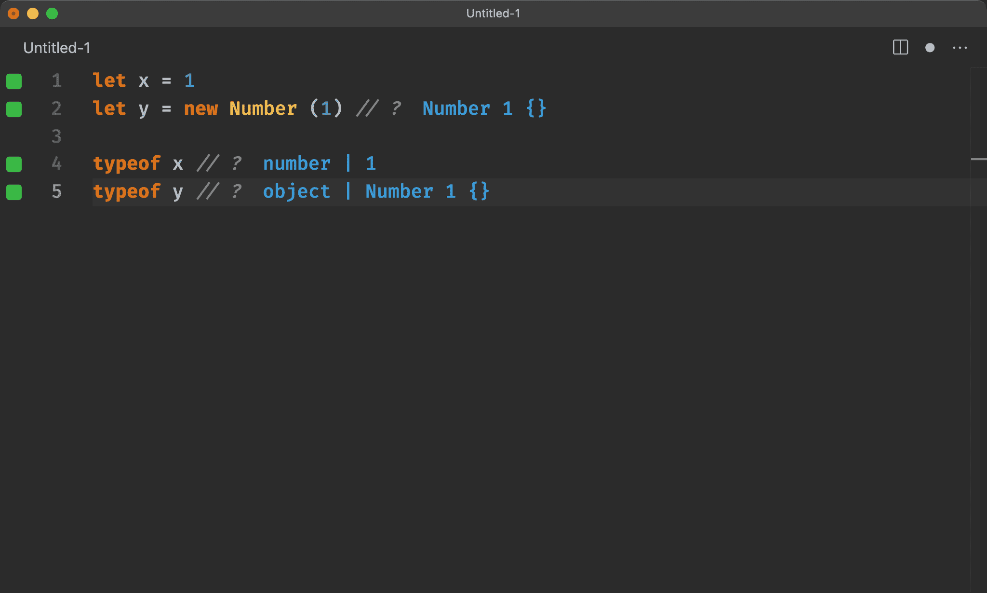Click the 'new' keyword on line 2
This screenshot has height=593, width=987.
click(x=200, y=108)
